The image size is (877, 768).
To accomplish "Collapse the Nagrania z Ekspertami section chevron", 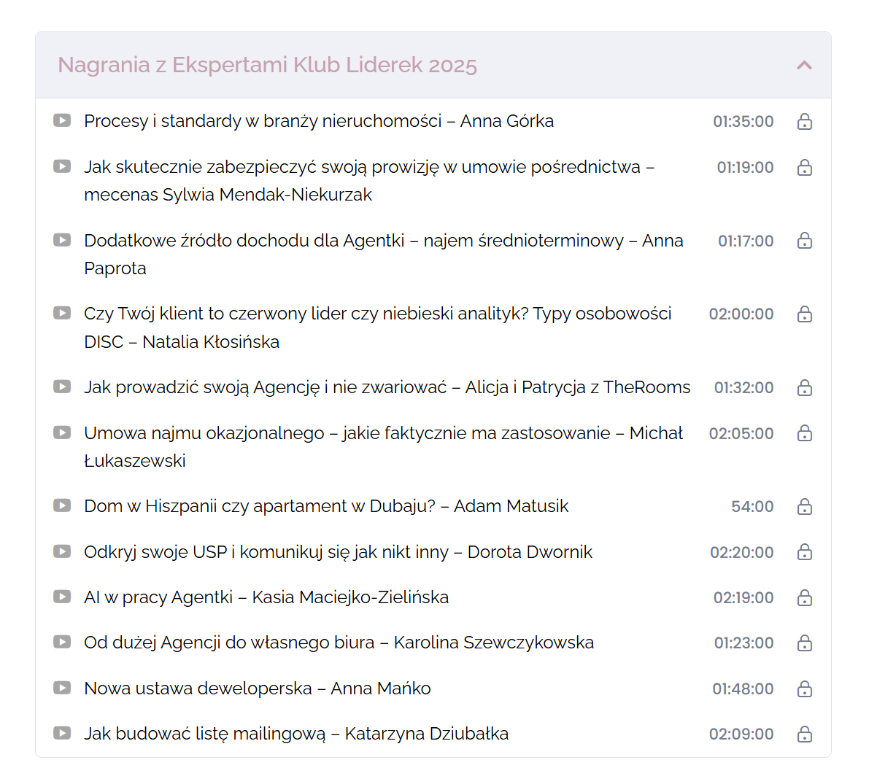I will point(804,65).
